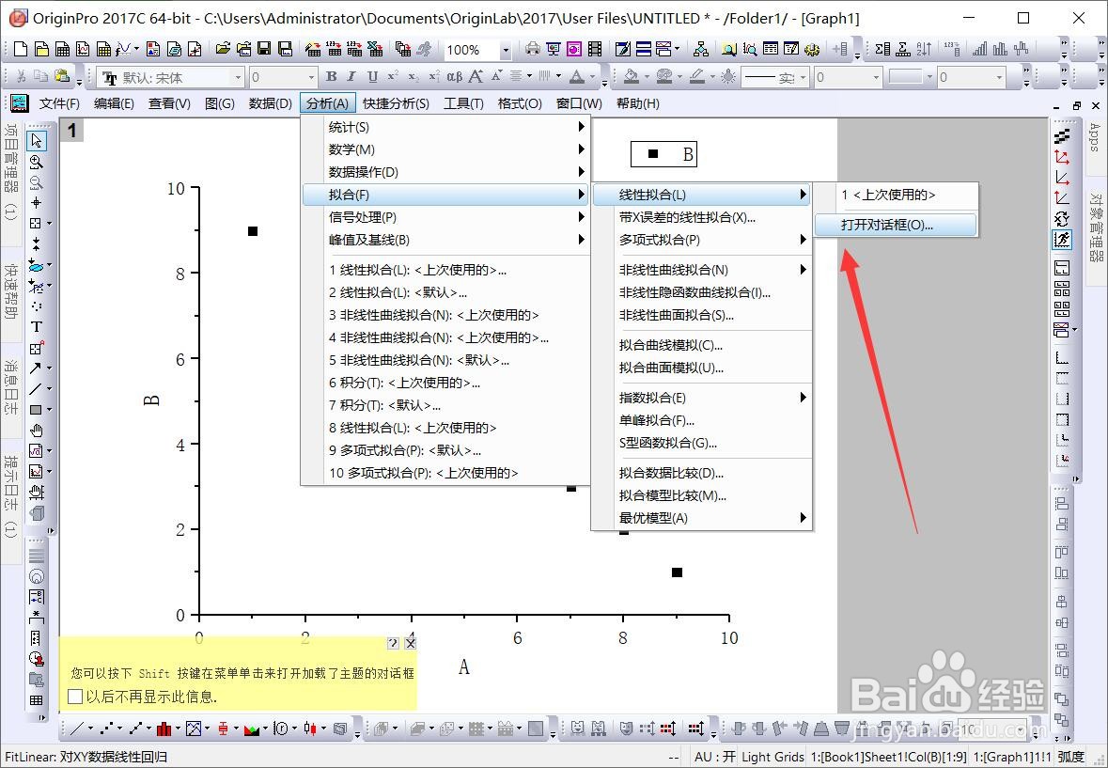Click the Line plot icon in bottom toolbar

pyautogui.click(x=78, y=729)
